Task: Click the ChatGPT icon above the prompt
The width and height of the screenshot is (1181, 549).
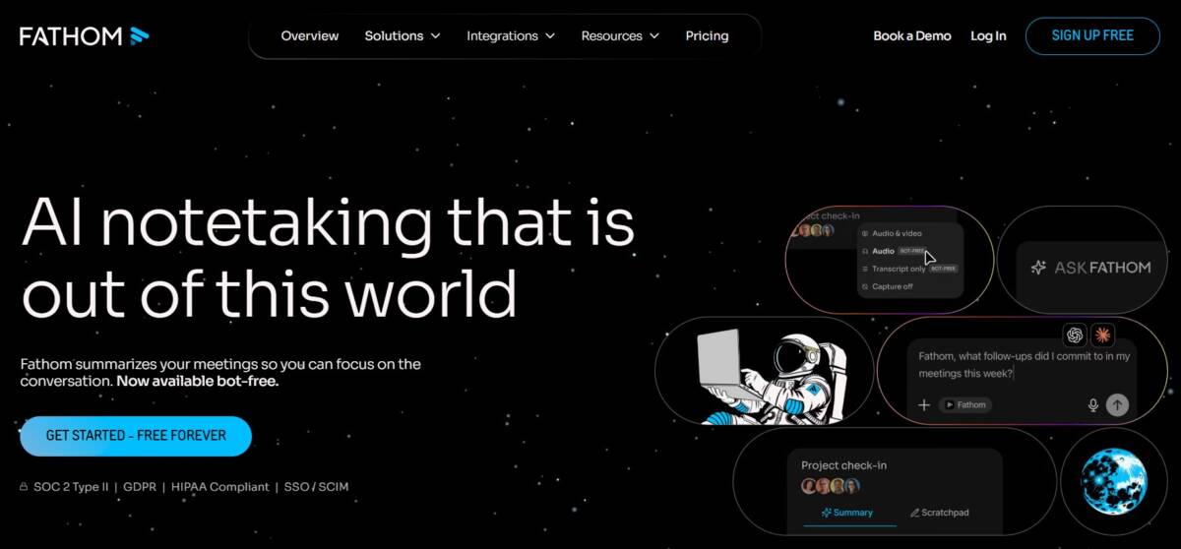Action: [x=1075, y=335]
